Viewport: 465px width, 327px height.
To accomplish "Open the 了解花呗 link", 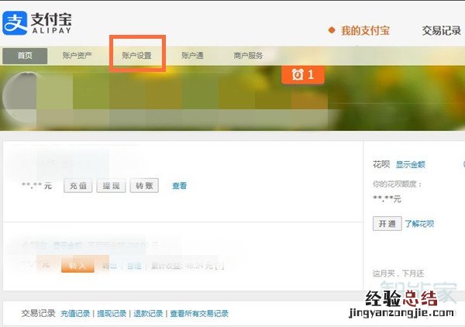I will tap(419, 223).
